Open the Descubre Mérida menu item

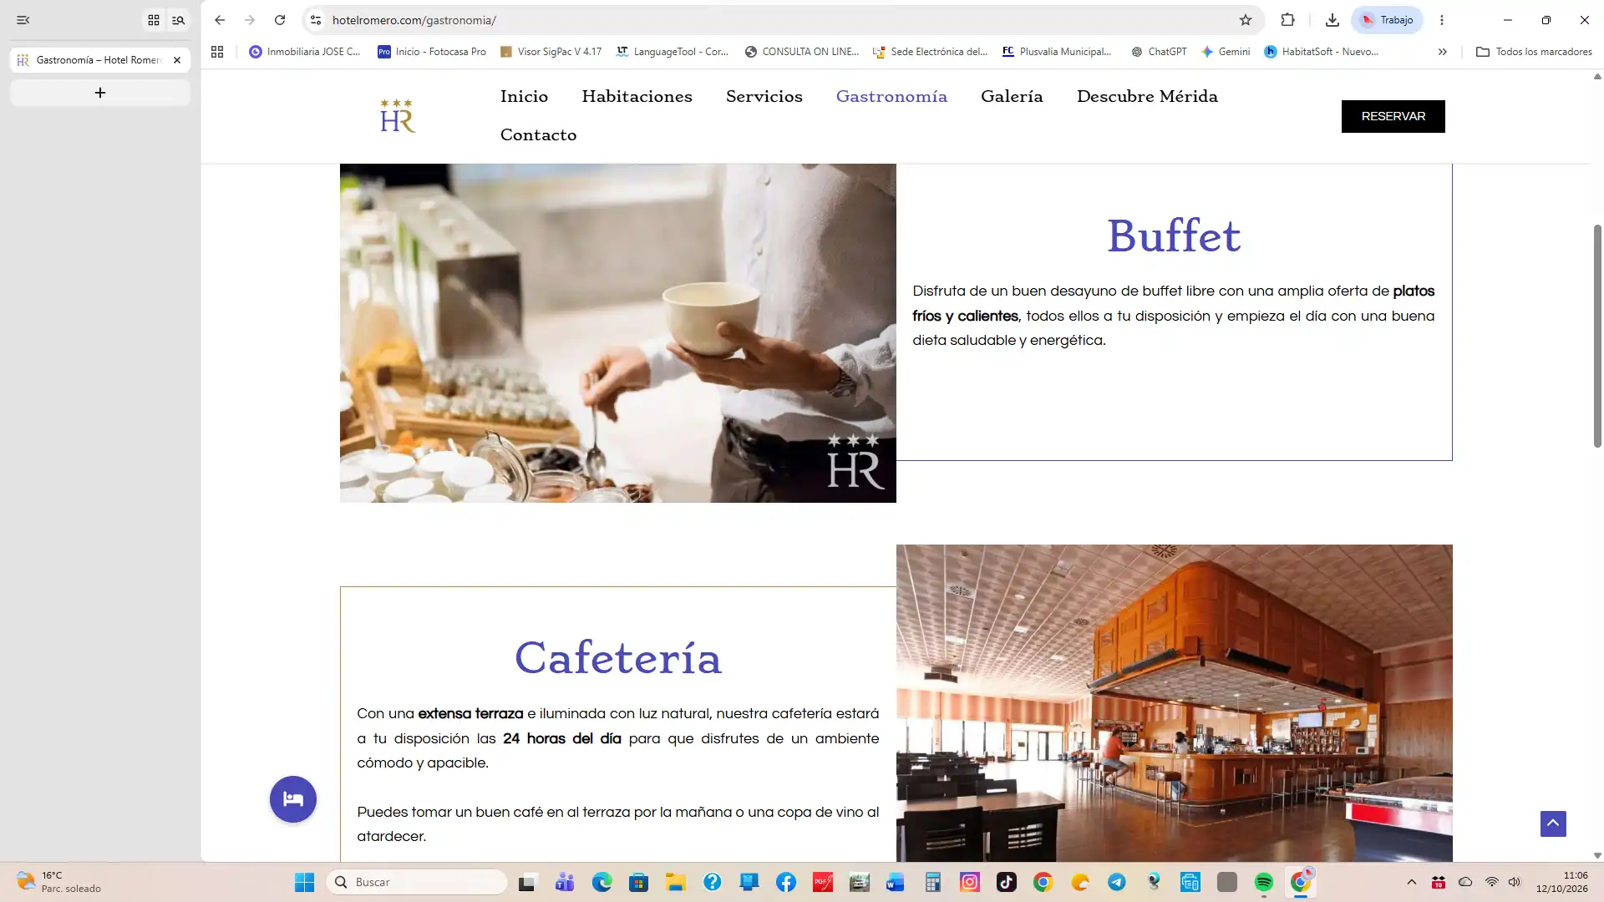[1147, 96]
